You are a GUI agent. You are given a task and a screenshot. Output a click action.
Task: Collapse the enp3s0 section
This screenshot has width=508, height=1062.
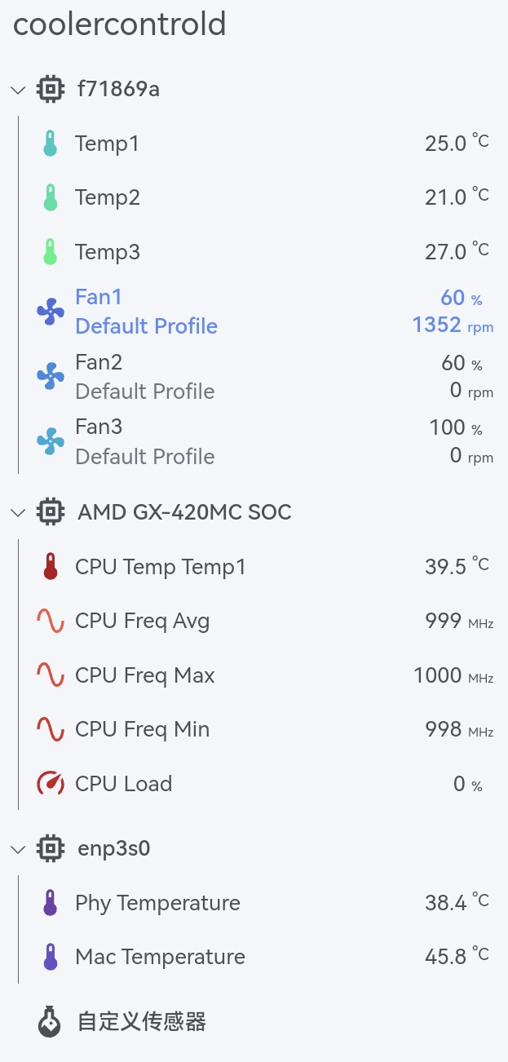[x=17, y=848]
